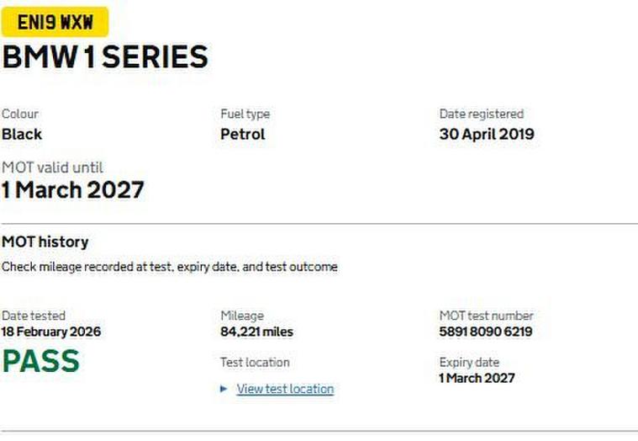The image size is (638, 441).
Task: Click the 18 February 2026 test date
Action: tap(51, 332)
